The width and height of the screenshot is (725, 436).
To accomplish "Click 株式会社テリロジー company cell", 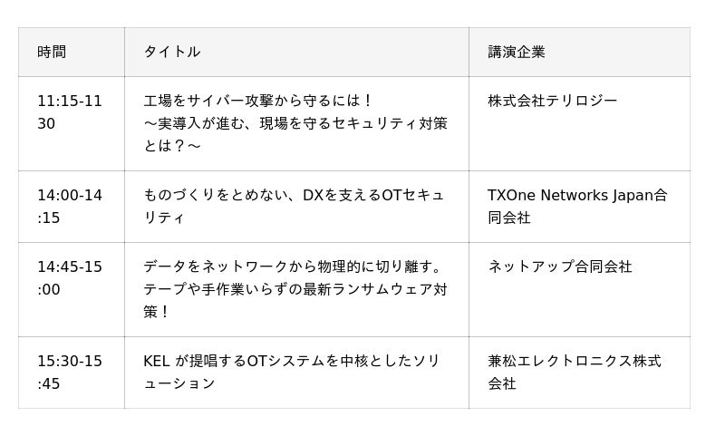I will tap(552, 101).
